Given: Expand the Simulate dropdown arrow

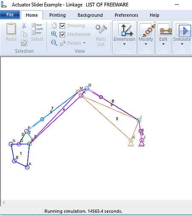Looking at the screenshot, I should click(182, 44).
